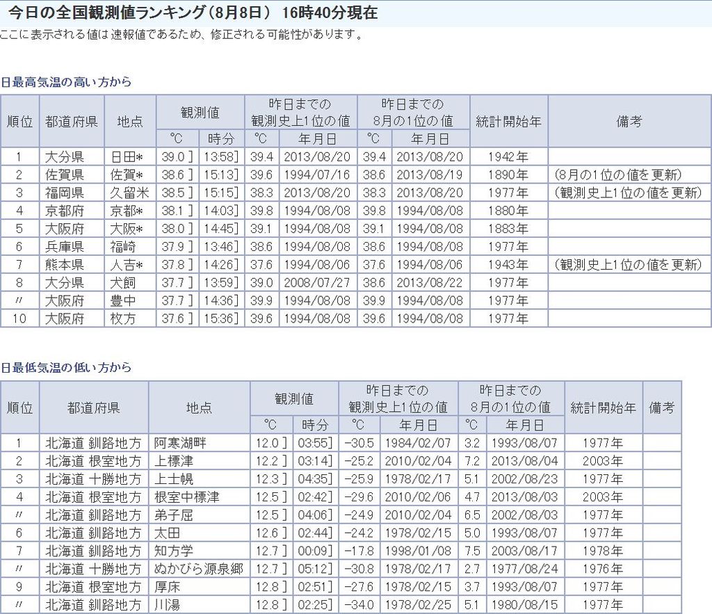This screenshot has width=712, height=614.
Task: Select the 豊中 station entry
Action: pyautogui.click(x=122, y=301)
